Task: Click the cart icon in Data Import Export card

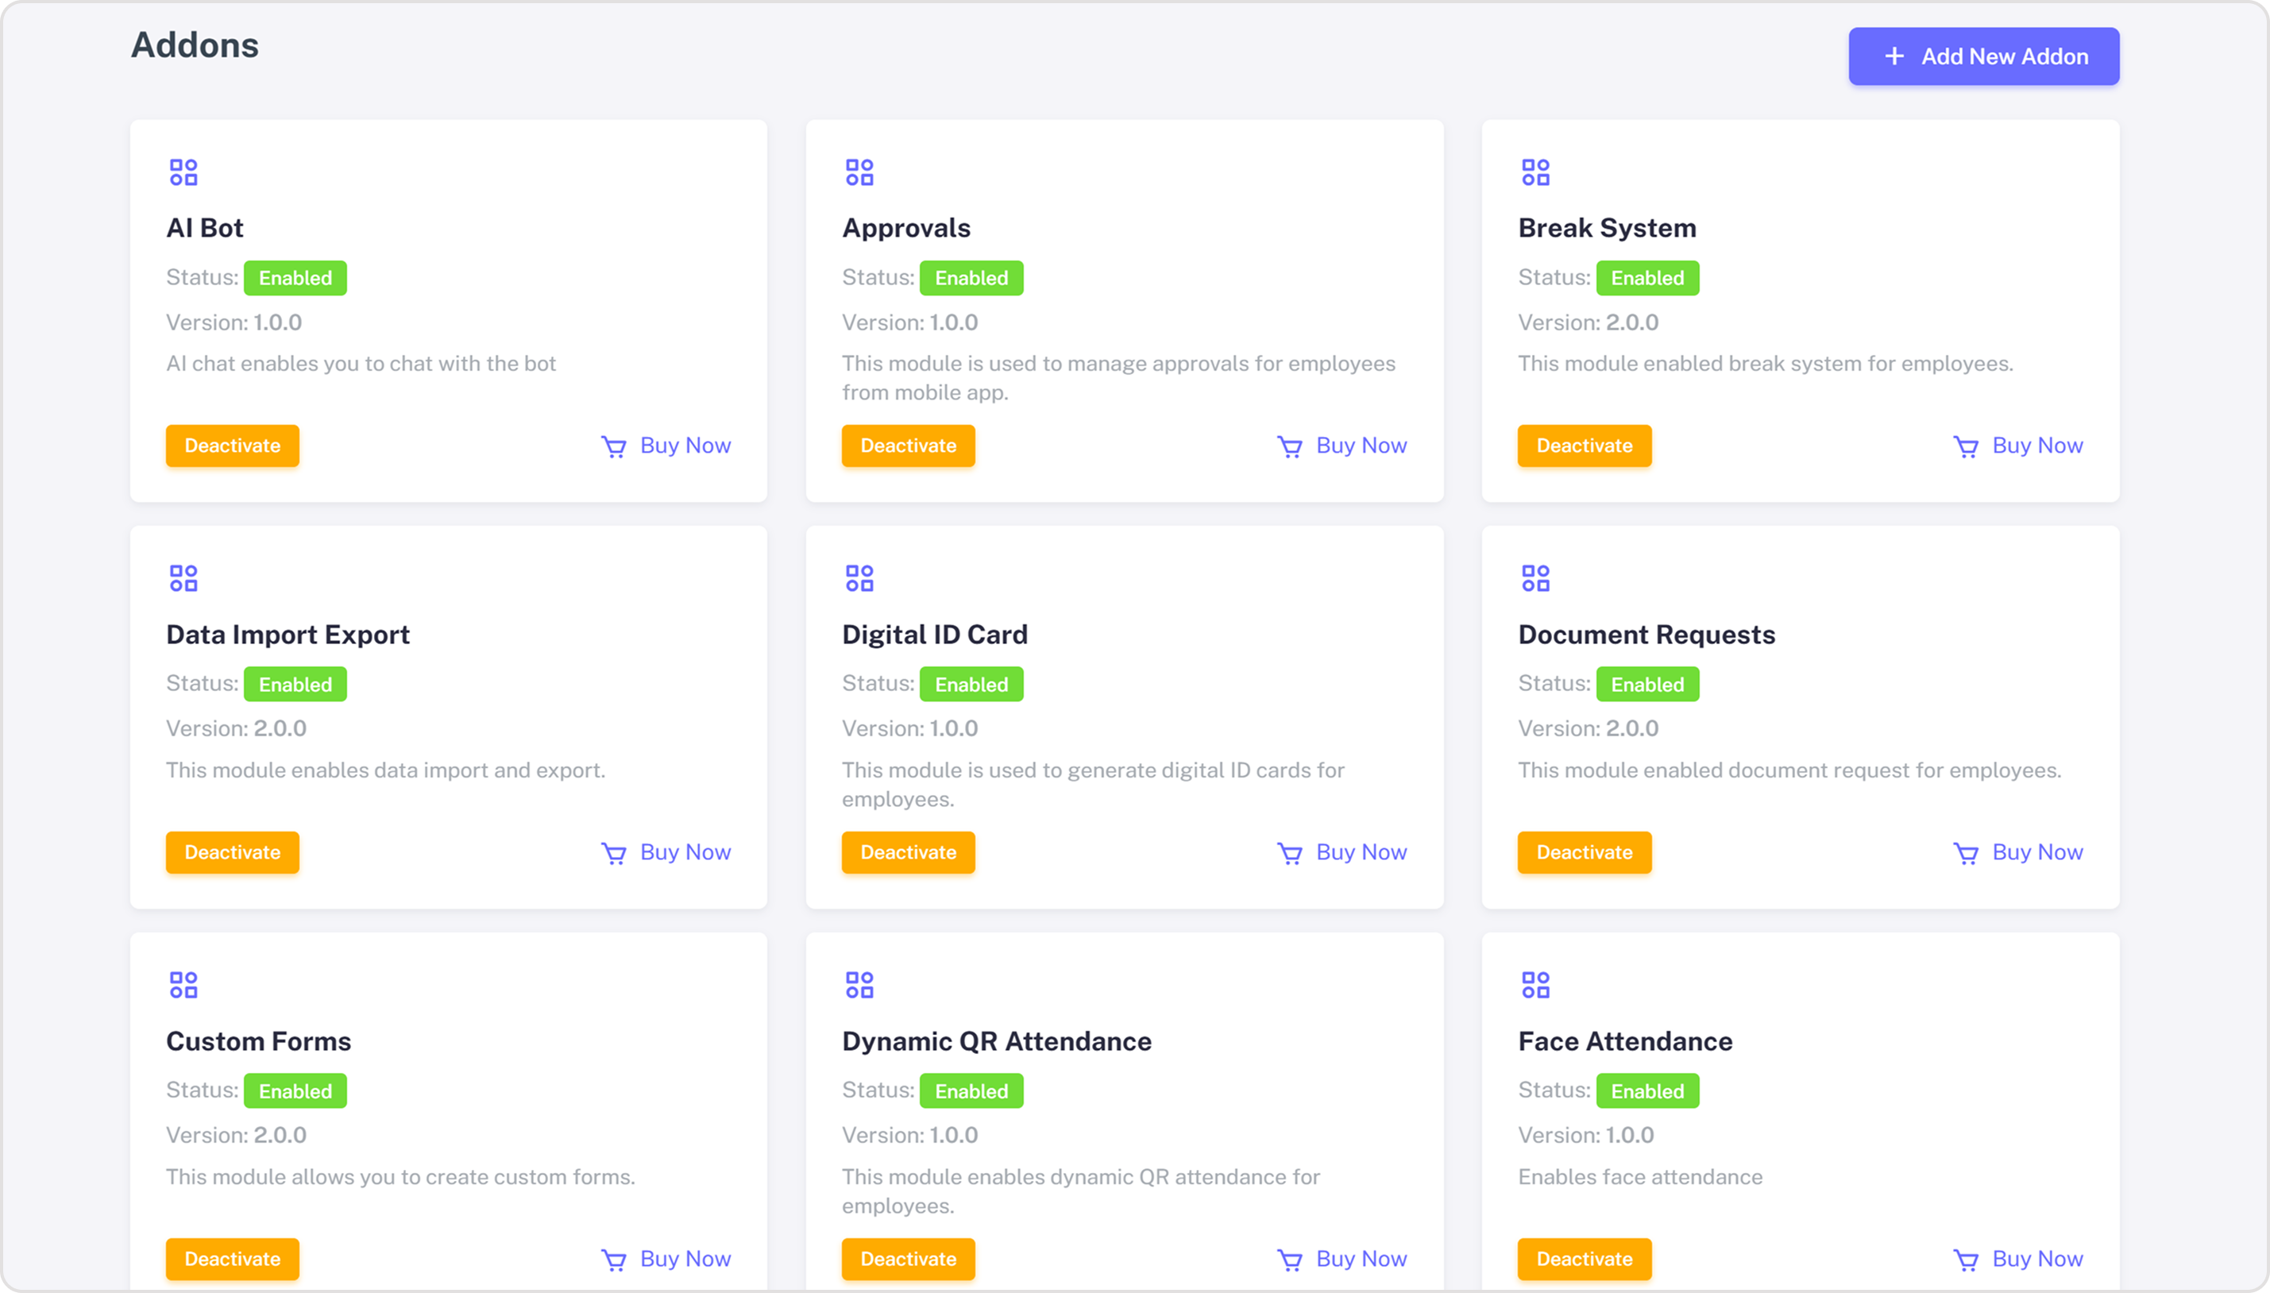Action: coord(614,854)
